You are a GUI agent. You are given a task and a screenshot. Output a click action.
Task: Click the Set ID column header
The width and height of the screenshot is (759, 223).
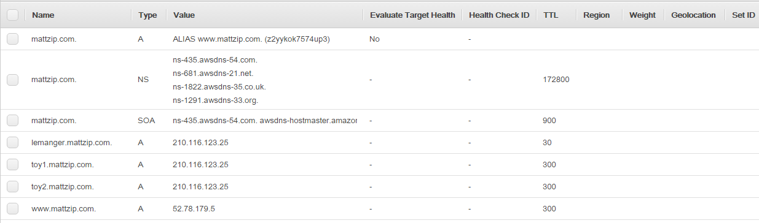tap(742, 15)
